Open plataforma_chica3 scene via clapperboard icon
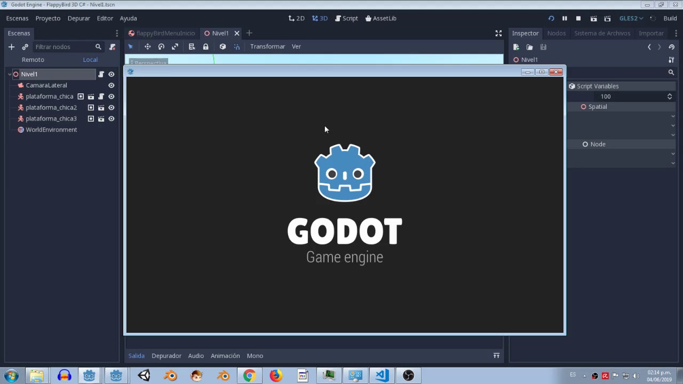 (x=101, y=119)
